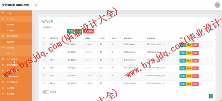Sort by the 年龄 column arrows
Image resolution: width=222 pixels, height=101 pixels.
point(116,39)
